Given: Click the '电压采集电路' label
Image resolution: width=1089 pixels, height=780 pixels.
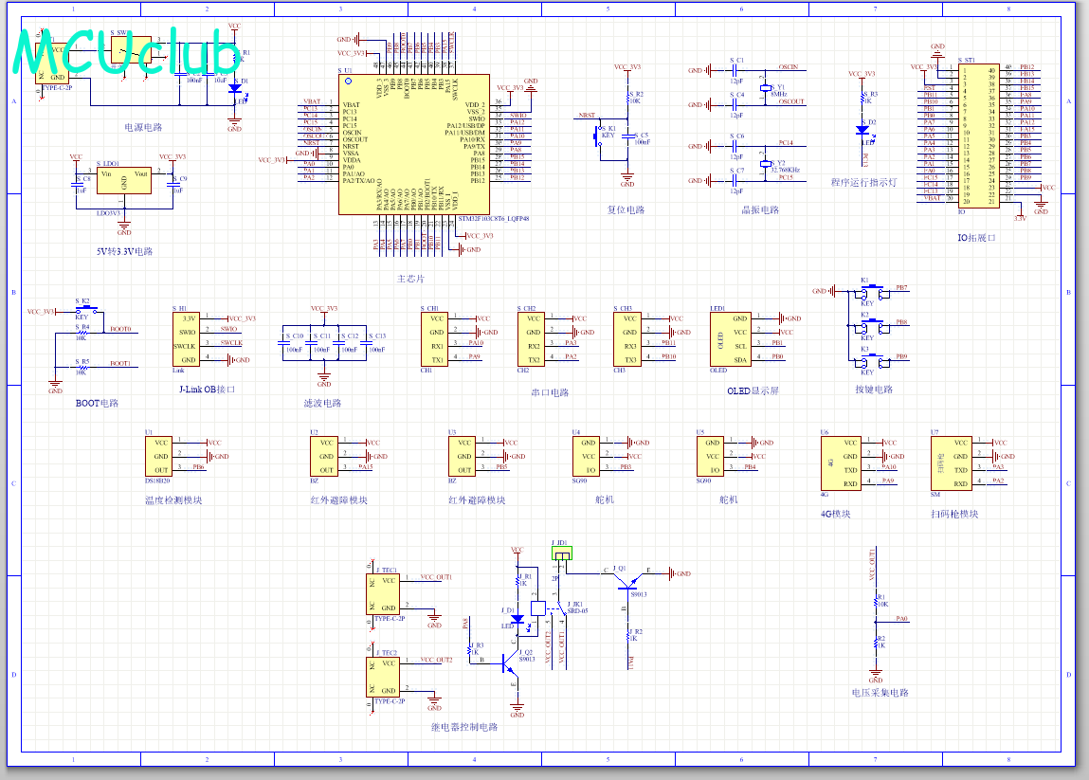Looking at the screenshot, I should pyautogui.click(x=880, y=693).
